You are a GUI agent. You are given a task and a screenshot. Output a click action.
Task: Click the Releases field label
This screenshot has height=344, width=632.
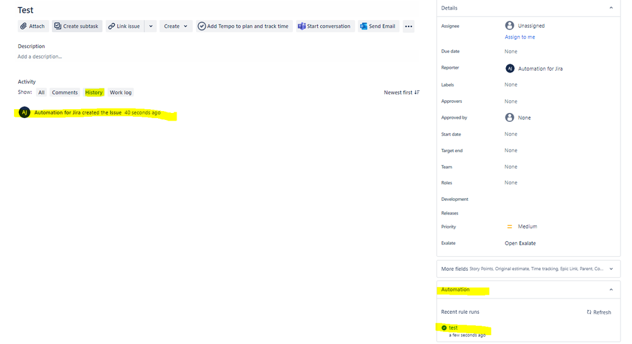pos(450,213)
